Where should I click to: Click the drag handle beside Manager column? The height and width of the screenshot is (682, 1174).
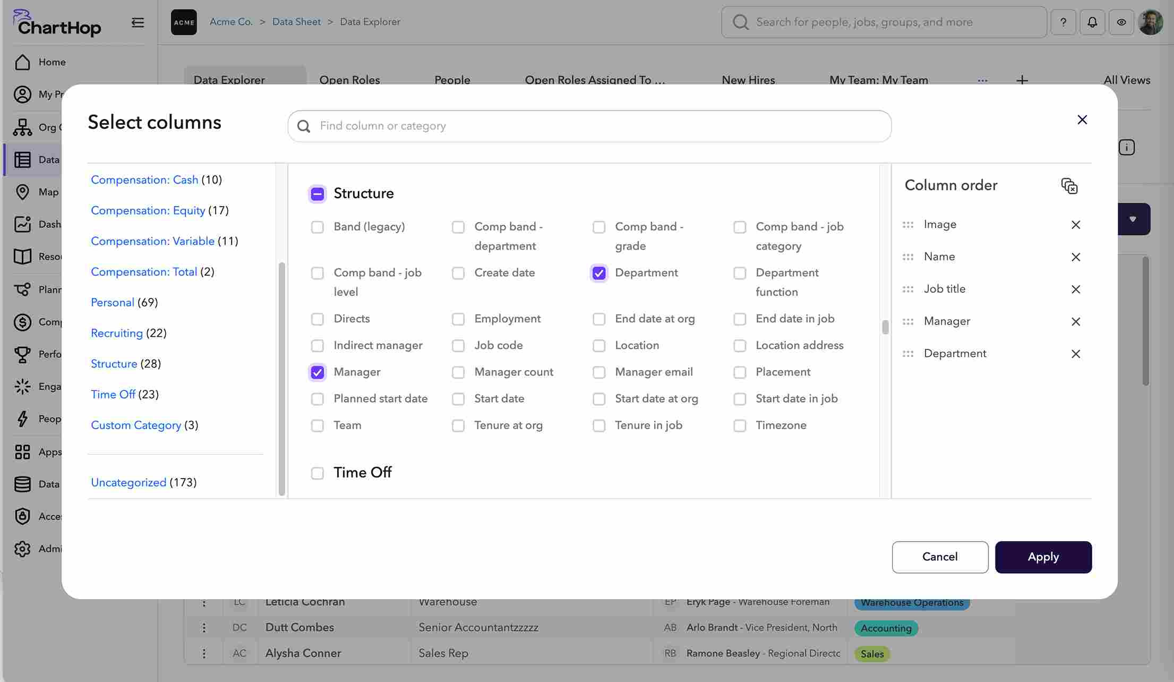click(908, 321)
